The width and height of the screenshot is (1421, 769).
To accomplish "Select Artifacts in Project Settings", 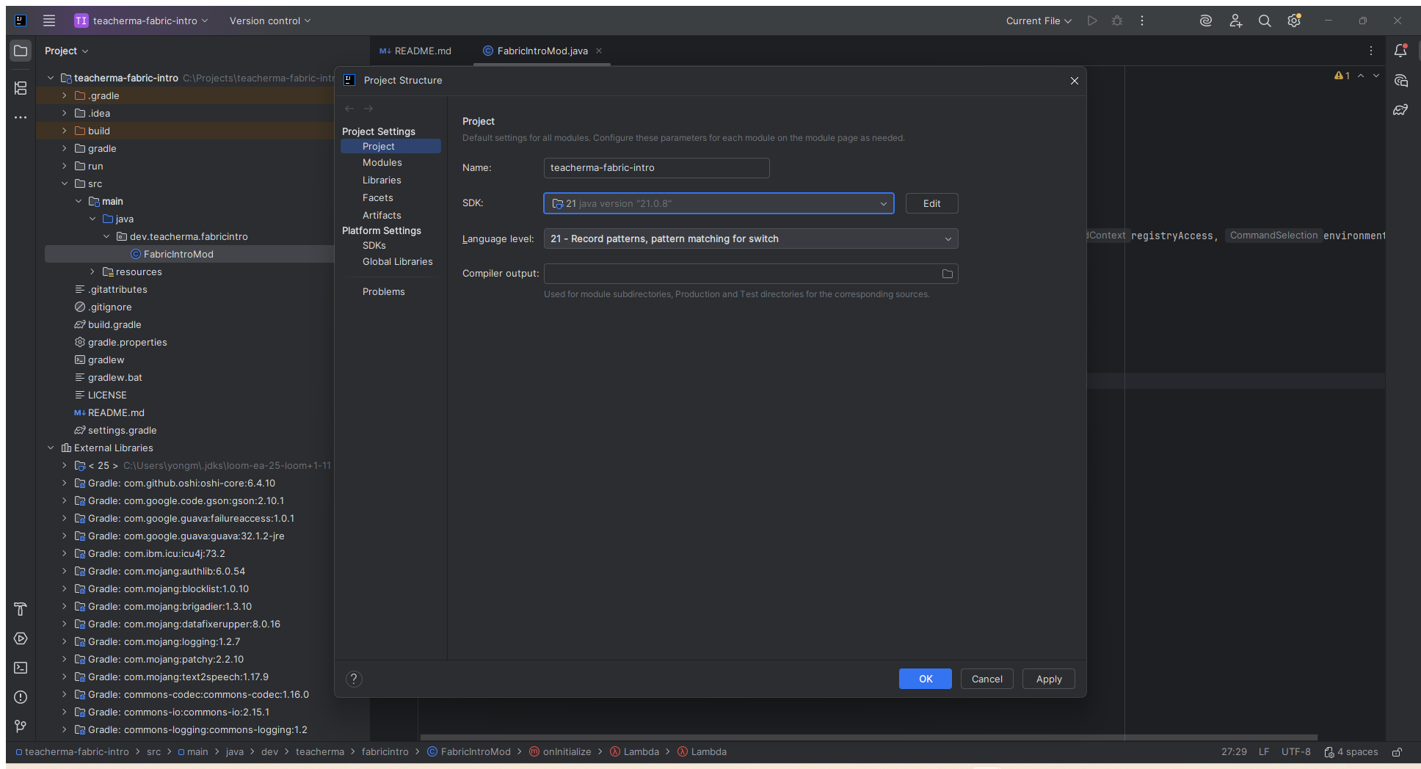I will point(382,216).
